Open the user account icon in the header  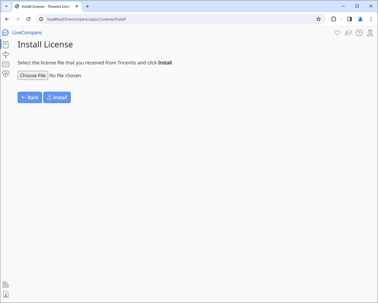click(x=370, y=33)
